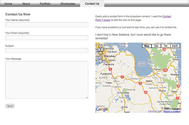189x125 pixels.
Task: Click the Send button
Action: pyautogui.click(x=10, y=106)
